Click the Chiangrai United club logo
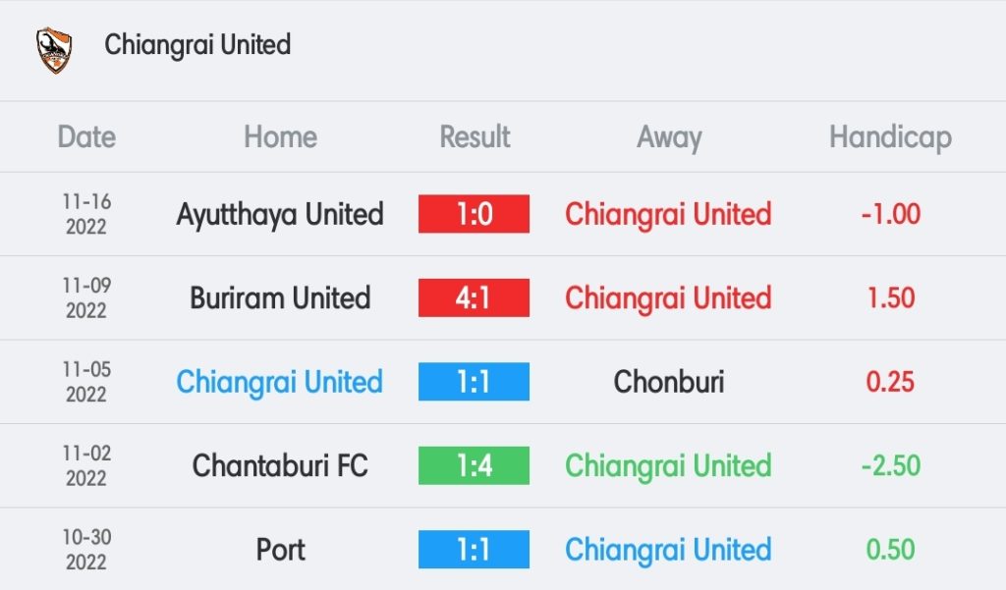The width and height of the screenshot is (1006, 590). point(54,50)
